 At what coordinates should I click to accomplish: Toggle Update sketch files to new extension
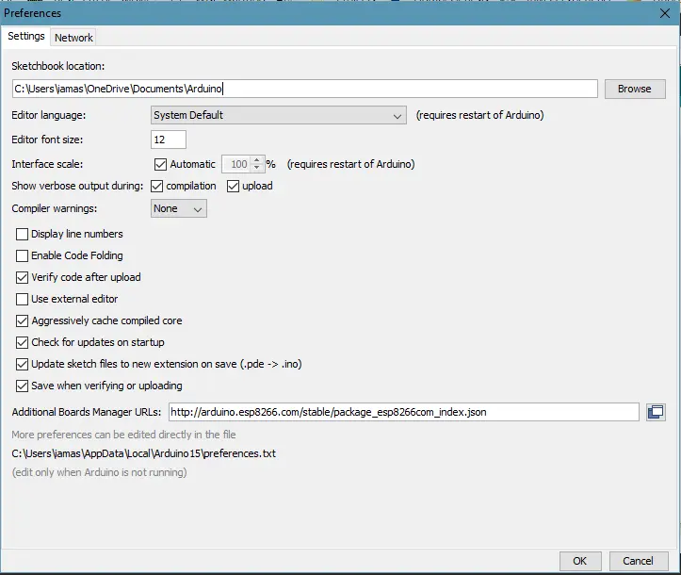(23, 364)
